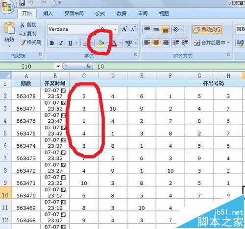Increase cell indent
Screen dimensions: 245x229
pyautogui.click(x=185, y=43)
